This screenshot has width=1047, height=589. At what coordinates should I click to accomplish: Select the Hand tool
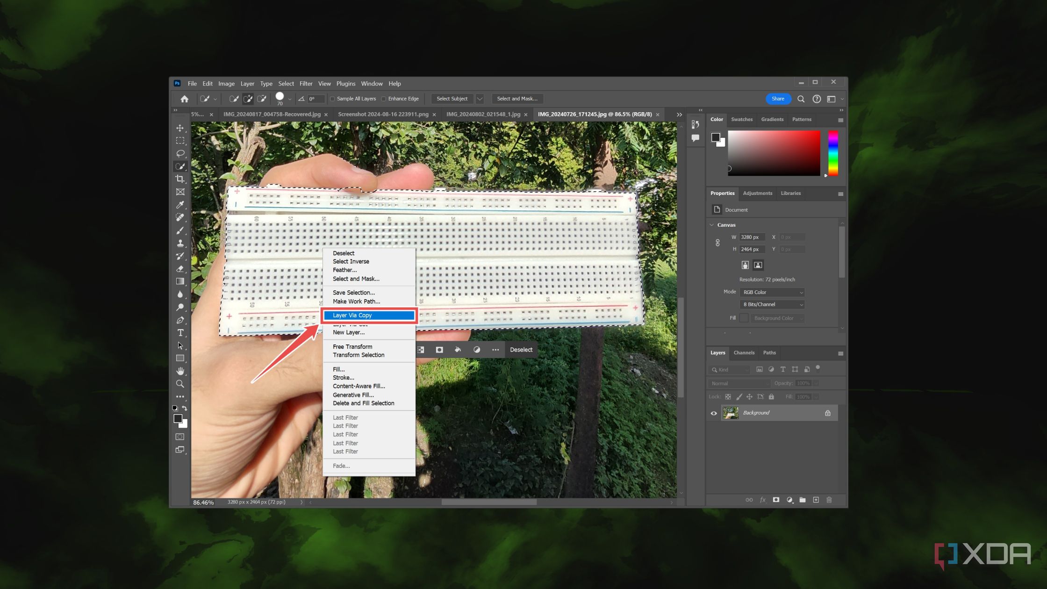pos(180,371)
